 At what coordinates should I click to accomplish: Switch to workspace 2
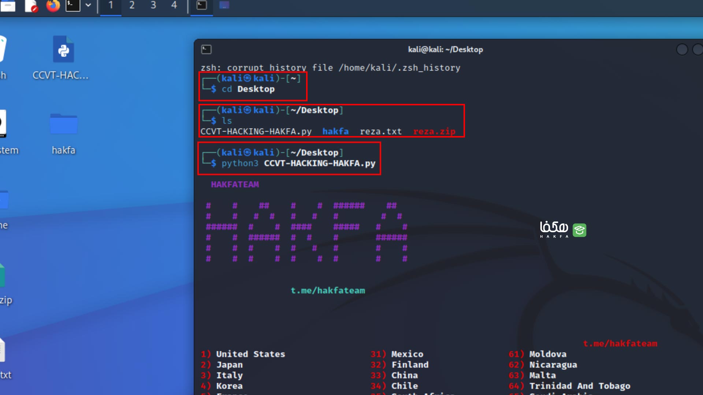coord(132,5)
